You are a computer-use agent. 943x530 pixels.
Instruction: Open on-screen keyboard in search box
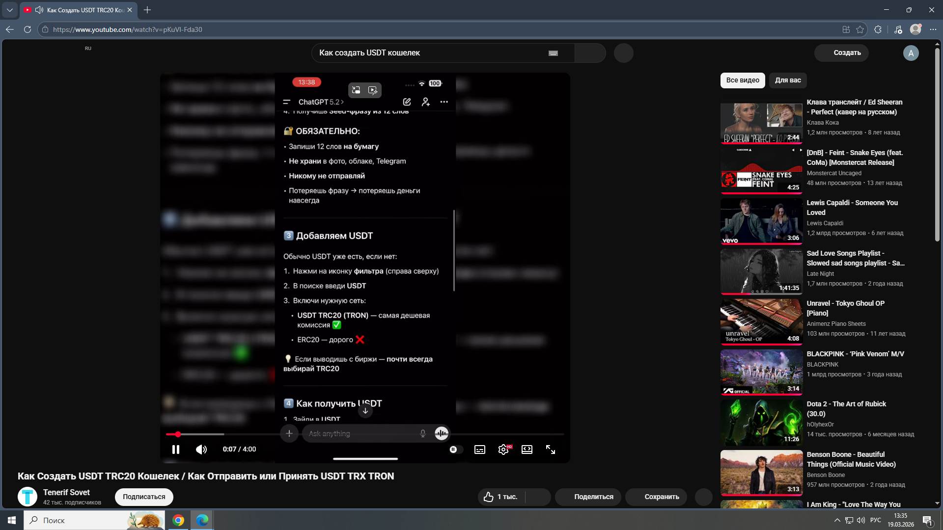[553, 53]
